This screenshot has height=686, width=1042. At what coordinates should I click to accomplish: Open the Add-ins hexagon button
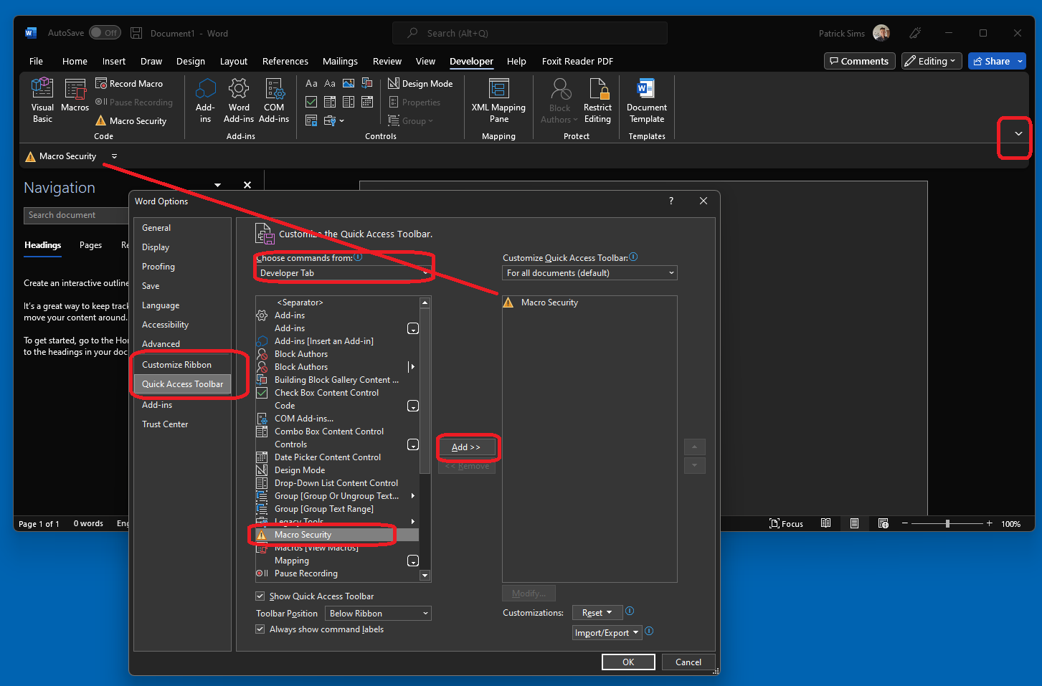(205, 100)
